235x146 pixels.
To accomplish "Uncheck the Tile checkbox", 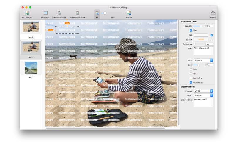I will tap(191, 30).
